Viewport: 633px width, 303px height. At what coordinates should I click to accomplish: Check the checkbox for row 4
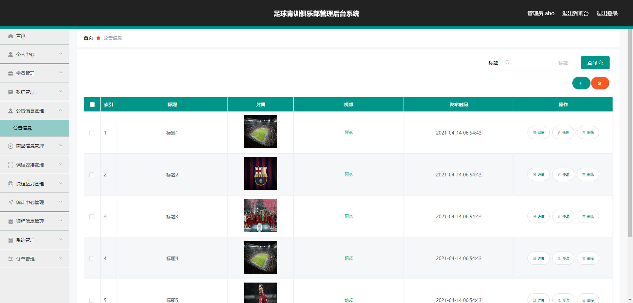pos(92,258)
